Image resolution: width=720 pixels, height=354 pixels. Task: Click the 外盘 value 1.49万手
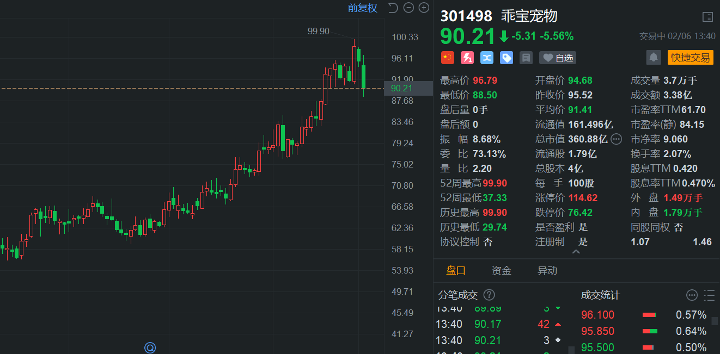tap(683, 198)
